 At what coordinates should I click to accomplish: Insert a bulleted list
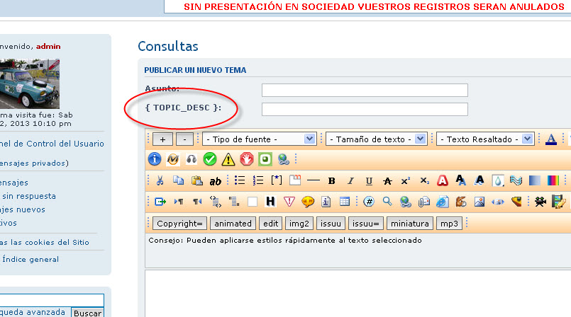(x=240, y=180)
